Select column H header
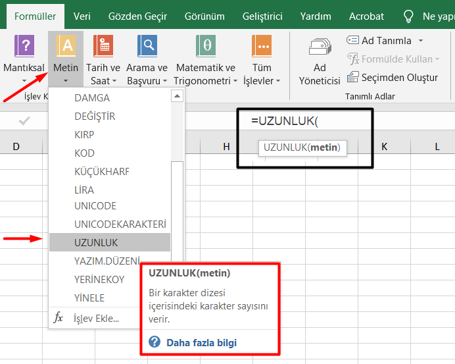Viewport: 455px width, 364px height. click(226, 146)
